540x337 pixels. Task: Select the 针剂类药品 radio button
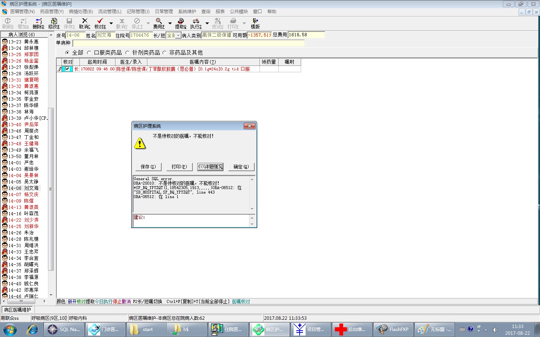point(127,53)
